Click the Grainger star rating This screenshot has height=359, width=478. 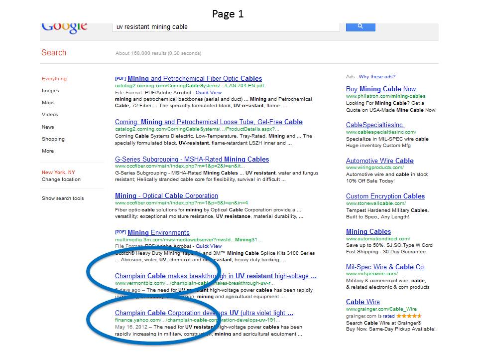point(409,316)
